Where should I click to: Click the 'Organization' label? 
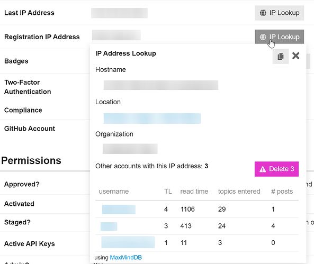pos(114,134)
